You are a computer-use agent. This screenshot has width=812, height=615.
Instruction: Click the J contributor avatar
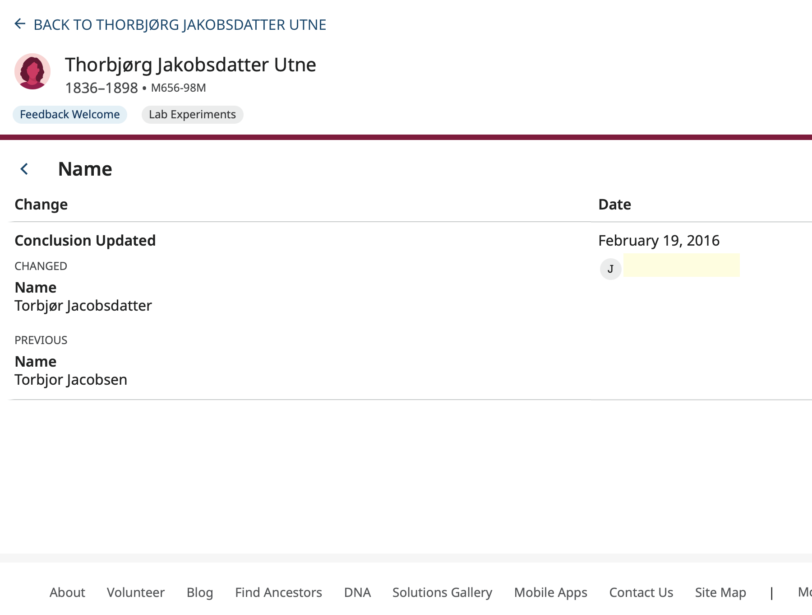pos(611,269)
